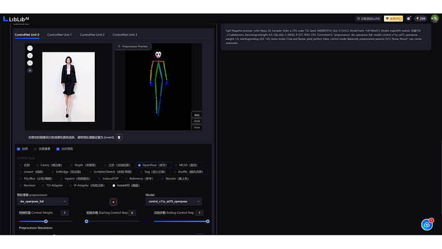The height and width of the screenshot is (249, 442).
Task: Open the user avatar menu
Action: coord(435,19)
